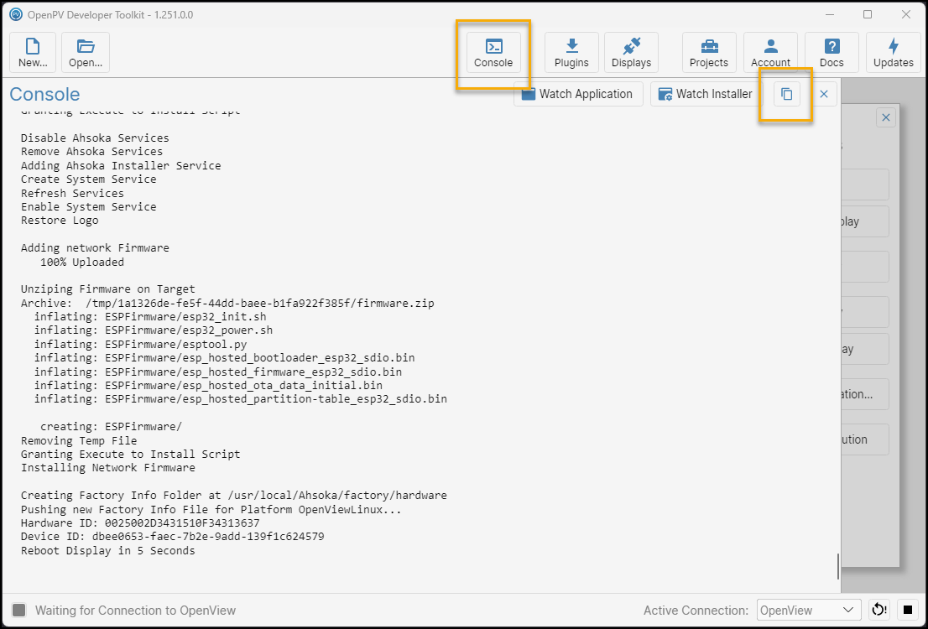Viewport: 928px width, 629px height.
Task: Click 'esp_hosted_bootloader_esp32_sdio.bin' line
Action: (x=224, y=358)
